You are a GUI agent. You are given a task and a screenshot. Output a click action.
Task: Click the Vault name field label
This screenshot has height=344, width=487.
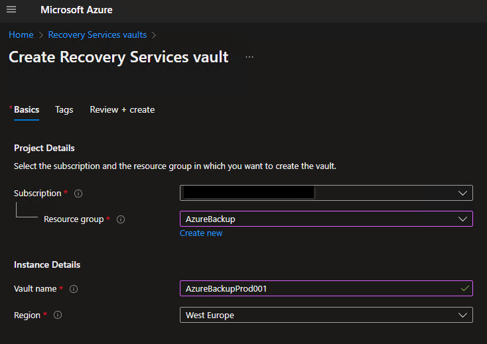coord(35,289)
